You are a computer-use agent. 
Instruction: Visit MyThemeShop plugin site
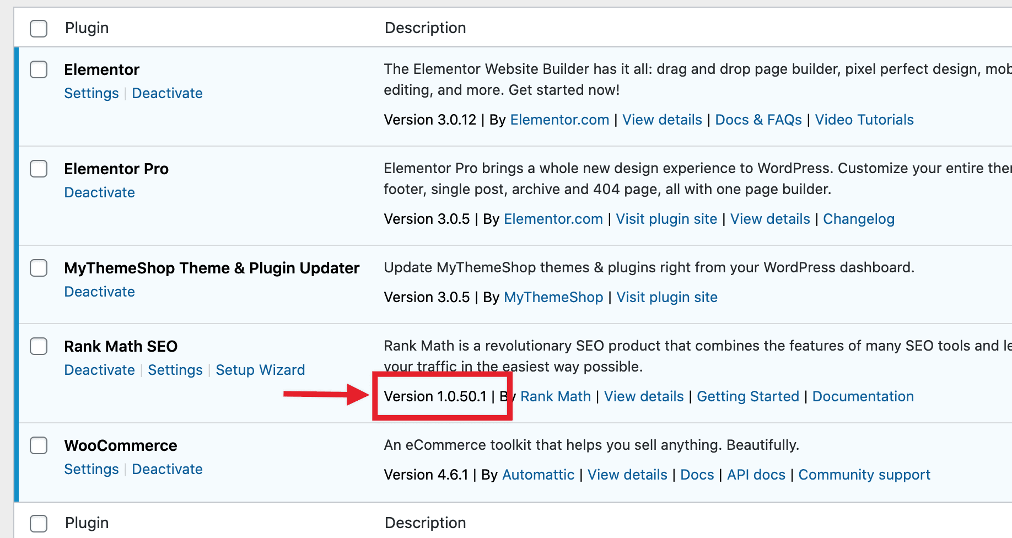[666, 298]
